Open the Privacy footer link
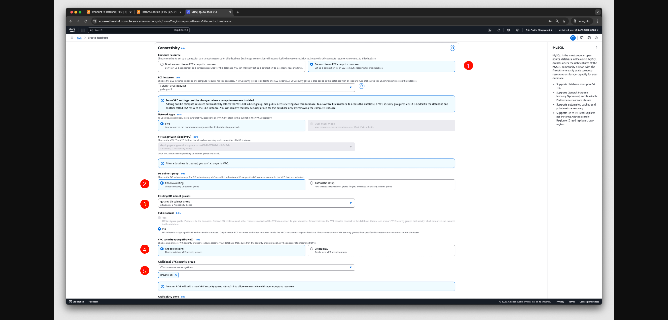The image size is (668, 320). (x=560, y=302)
